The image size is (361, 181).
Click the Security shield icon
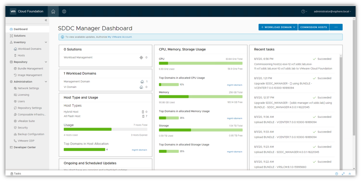15,128
